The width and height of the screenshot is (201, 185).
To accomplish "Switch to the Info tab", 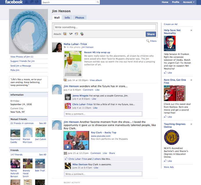I will pos(67,17).
